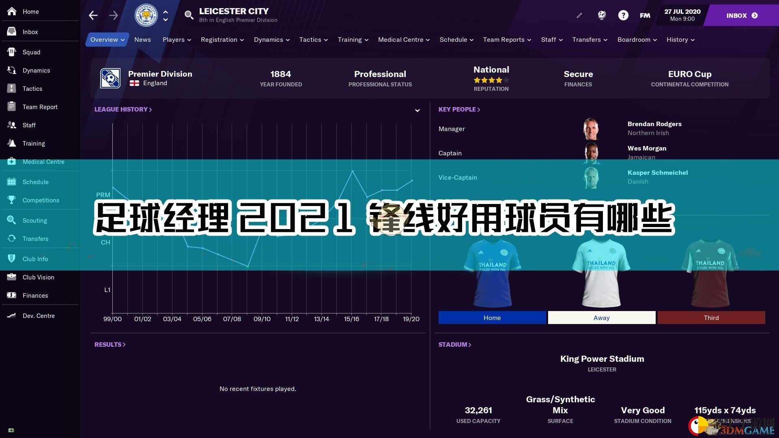The height and width of the screenshot is (438, 779).
Task: Open the News tab
Action: tap(142, 40)
